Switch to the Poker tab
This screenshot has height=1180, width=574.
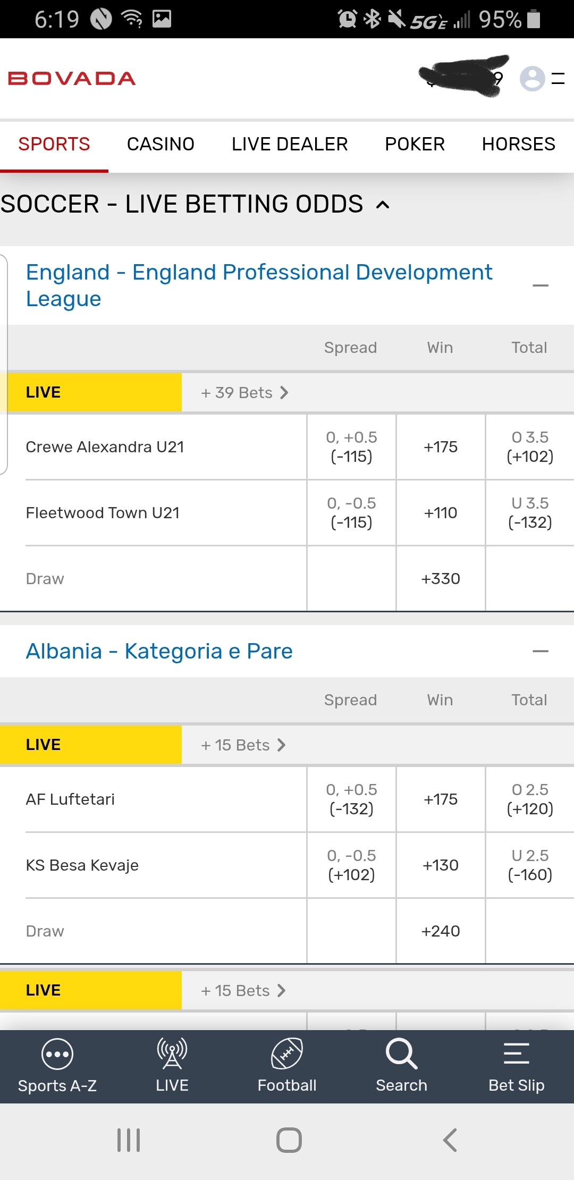point(415,144)
